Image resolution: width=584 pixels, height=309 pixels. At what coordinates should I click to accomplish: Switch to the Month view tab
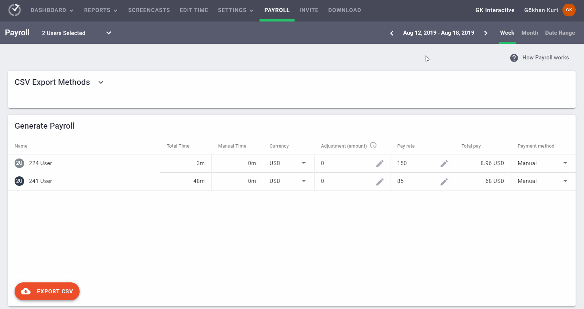[x=529, y=33]
